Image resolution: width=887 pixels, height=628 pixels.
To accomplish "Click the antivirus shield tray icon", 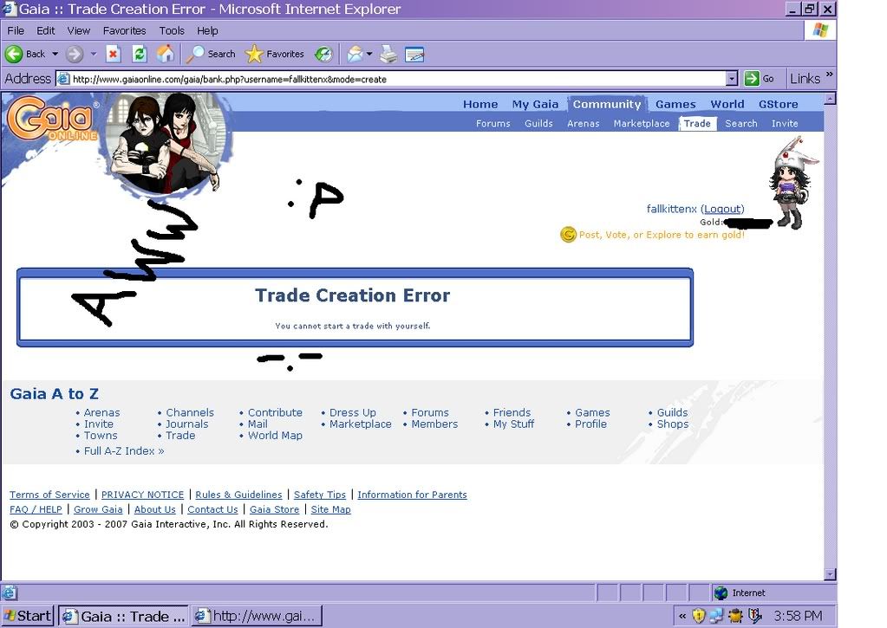I will (x=754, y=616).
